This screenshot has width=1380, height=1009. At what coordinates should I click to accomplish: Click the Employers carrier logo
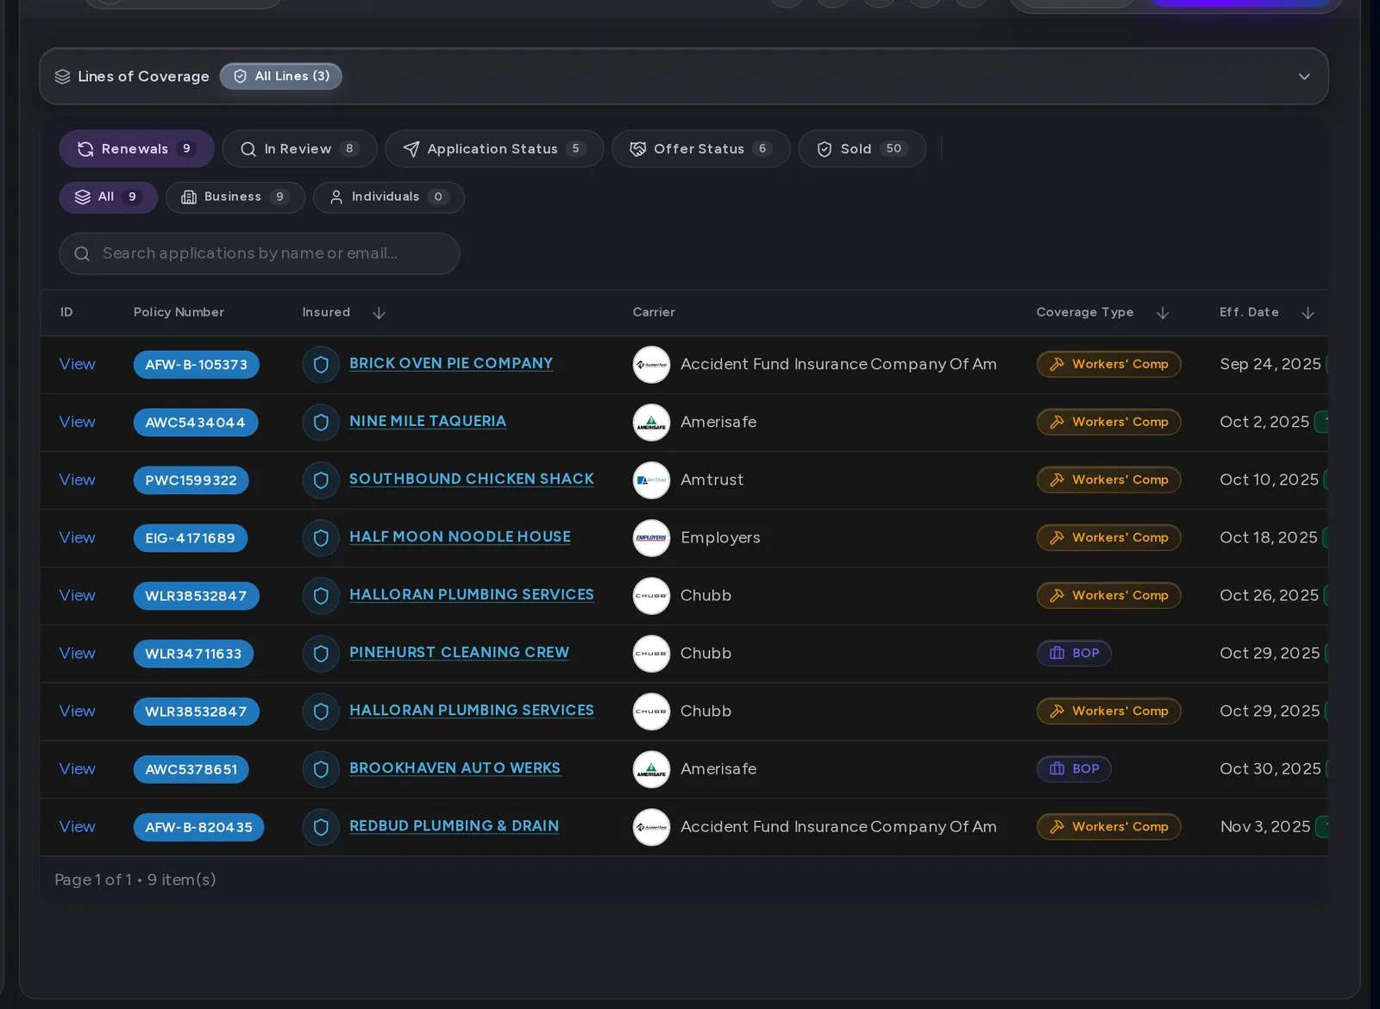(651, 538)
